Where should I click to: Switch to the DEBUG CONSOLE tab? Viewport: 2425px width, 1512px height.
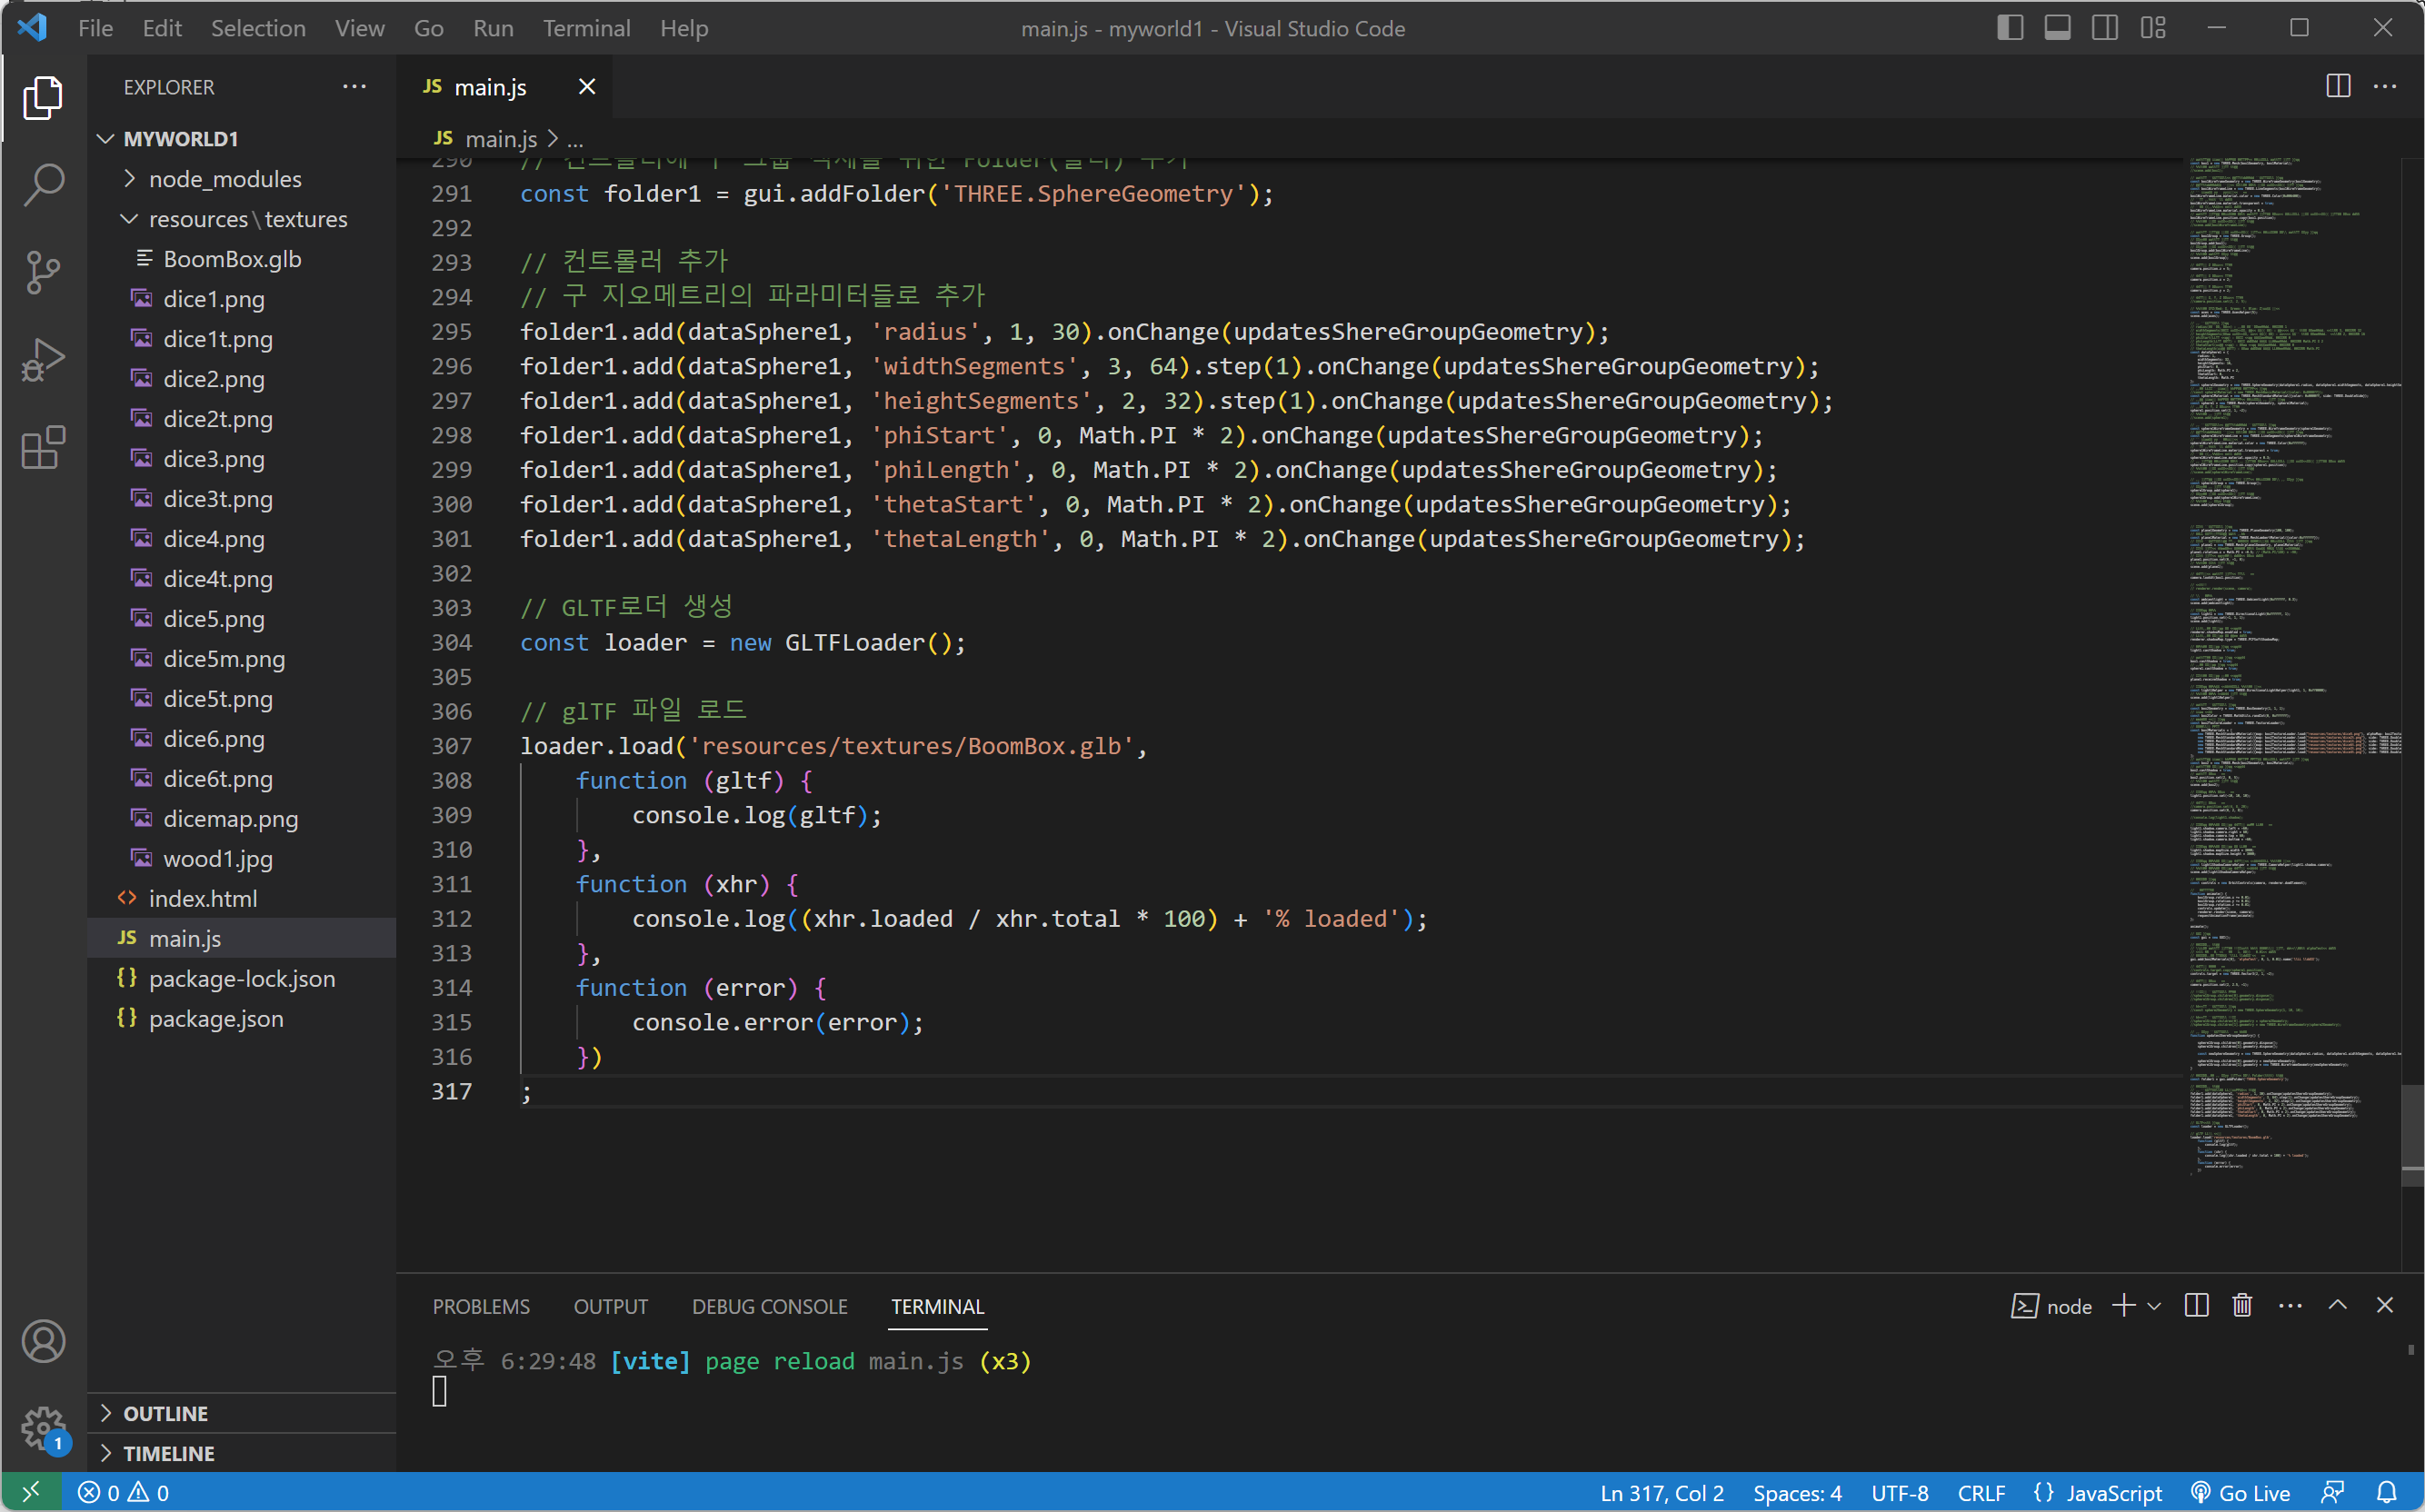click(769, 1306)
